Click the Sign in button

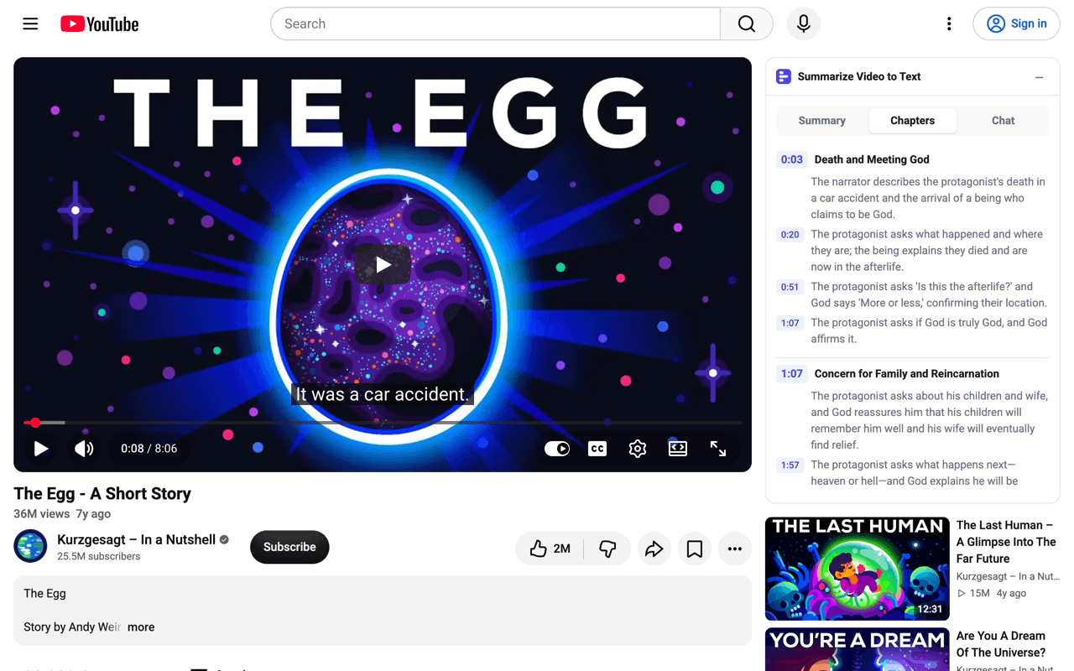point(1016,23)
